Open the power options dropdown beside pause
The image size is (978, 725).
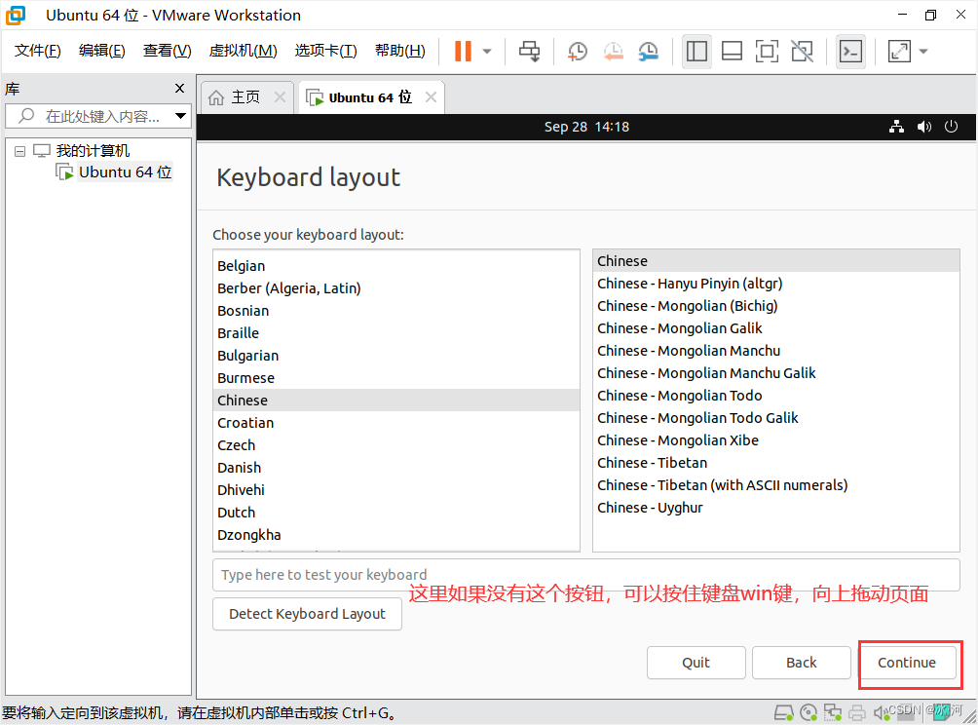pyautogui.click(x=487, y=52)
